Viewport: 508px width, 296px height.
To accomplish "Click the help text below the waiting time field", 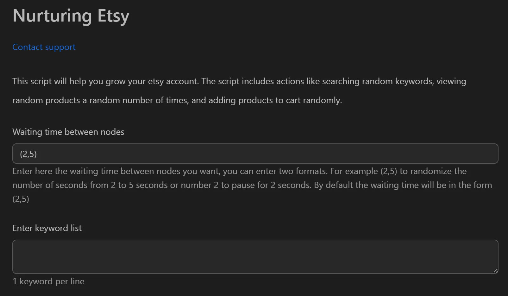I will (x=250, y=185).
